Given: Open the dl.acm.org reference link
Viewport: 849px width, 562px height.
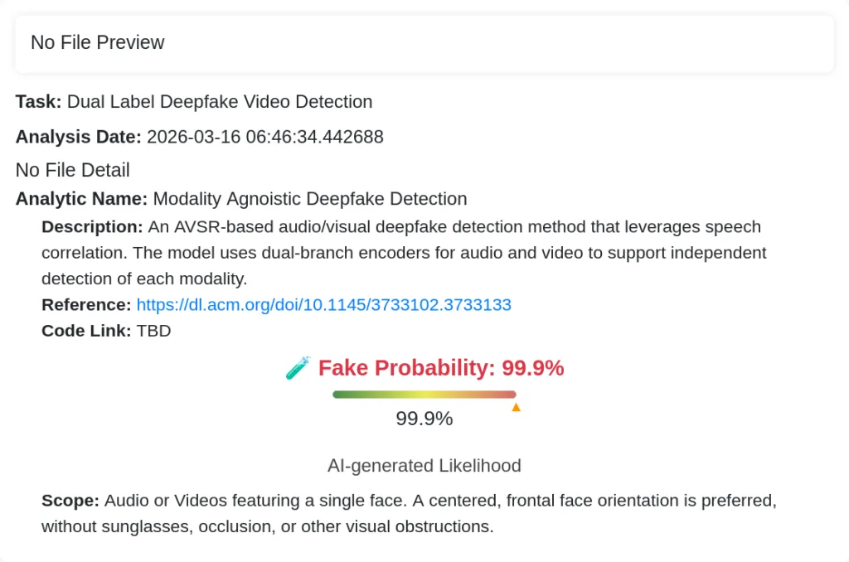Looking at the screenshot, I should 323,304.
